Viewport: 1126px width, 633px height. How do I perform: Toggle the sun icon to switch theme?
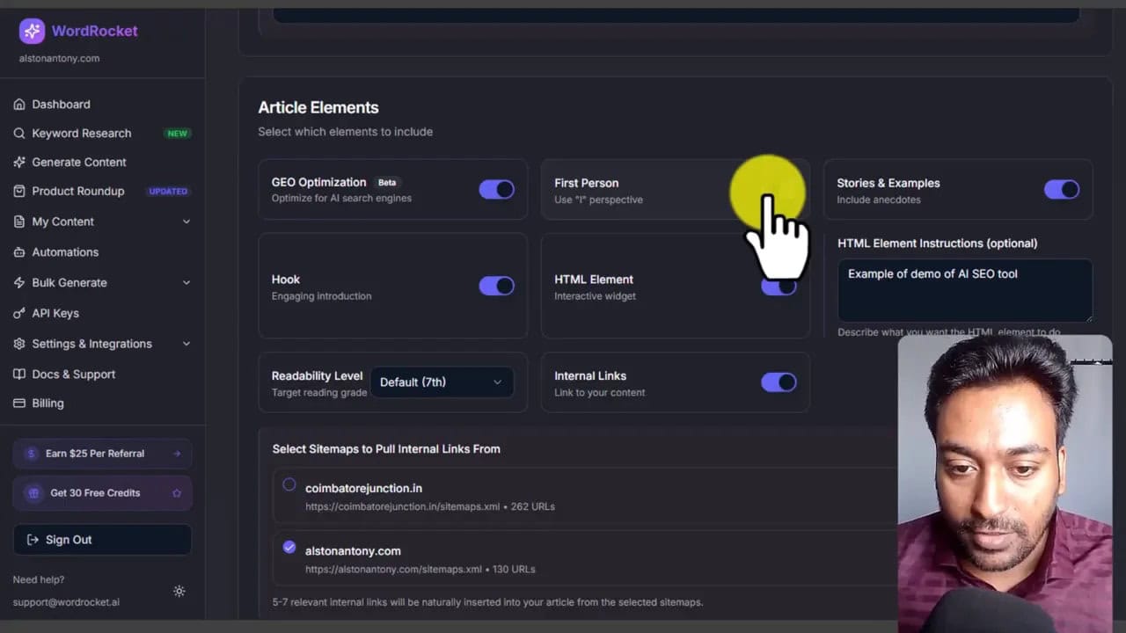coord(179,591)
